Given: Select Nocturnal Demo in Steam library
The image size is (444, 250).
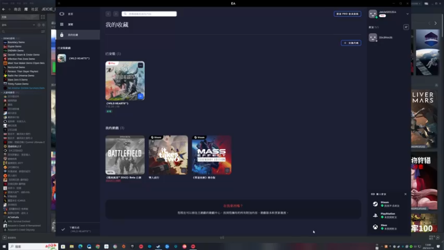Looking at the screenshot, I should pos(16,67).
